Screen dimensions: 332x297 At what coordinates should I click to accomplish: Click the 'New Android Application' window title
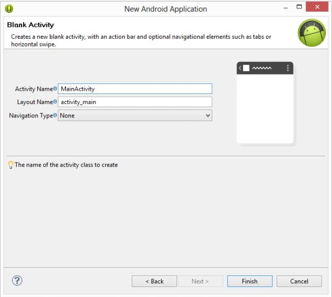pyautogui.click(x=165, y=9)
